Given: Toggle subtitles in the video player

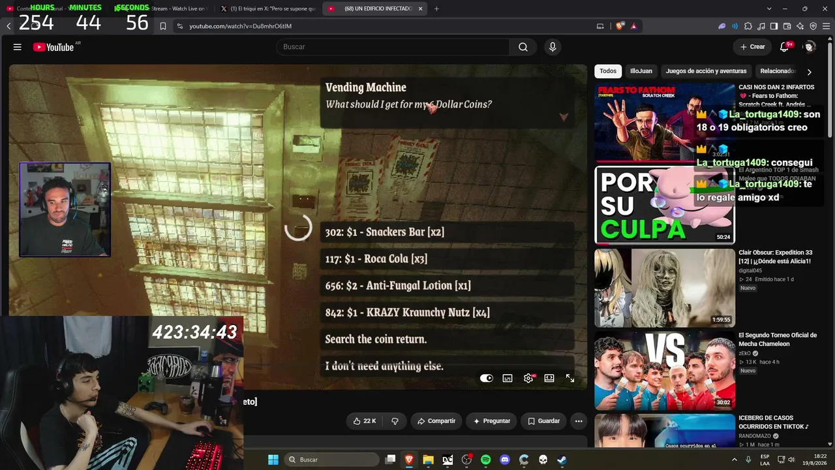Looking at the screenshot, I should click(x=508, y=378).
